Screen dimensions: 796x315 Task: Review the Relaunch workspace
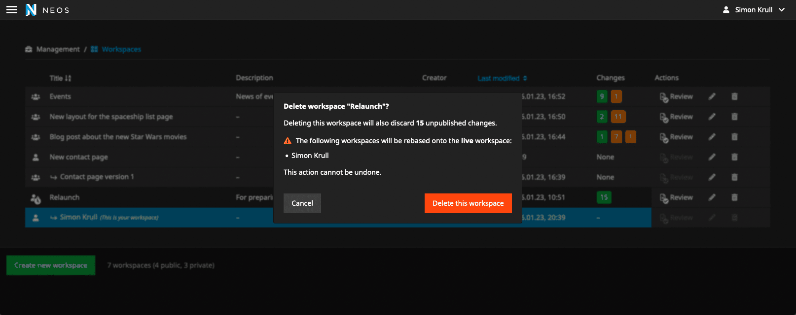click(676, 198)
